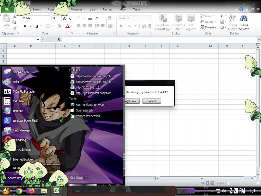Switch to the Insert ribbon tab
Screen dimensions: 261x196
[37, 9]
